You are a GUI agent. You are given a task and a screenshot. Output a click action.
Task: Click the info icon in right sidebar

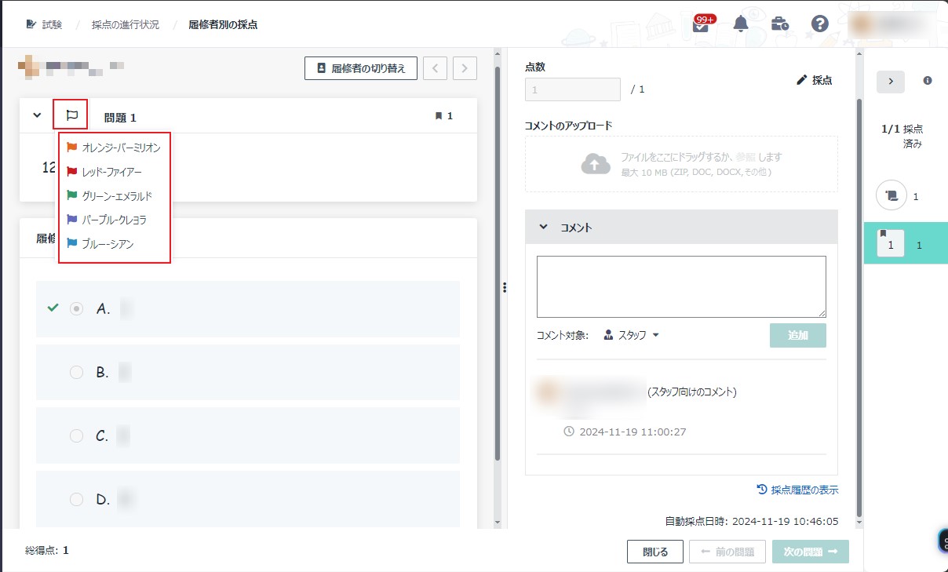click(x=928, y=81)
